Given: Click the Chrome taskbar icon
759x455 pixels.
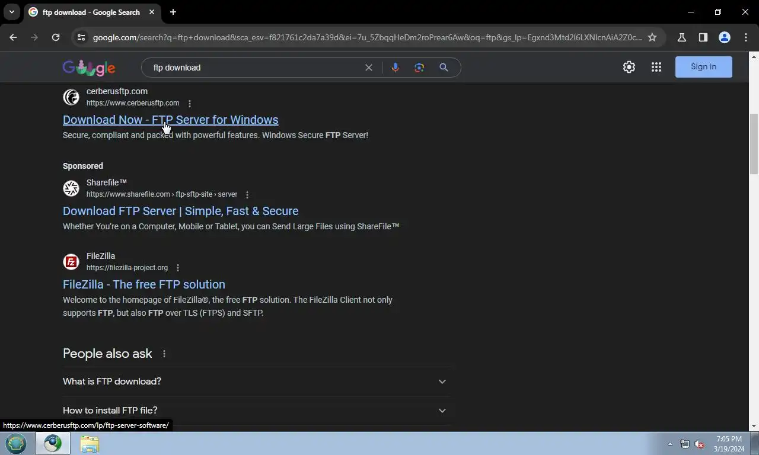Looking at the screenshot, I should (53, 443).
